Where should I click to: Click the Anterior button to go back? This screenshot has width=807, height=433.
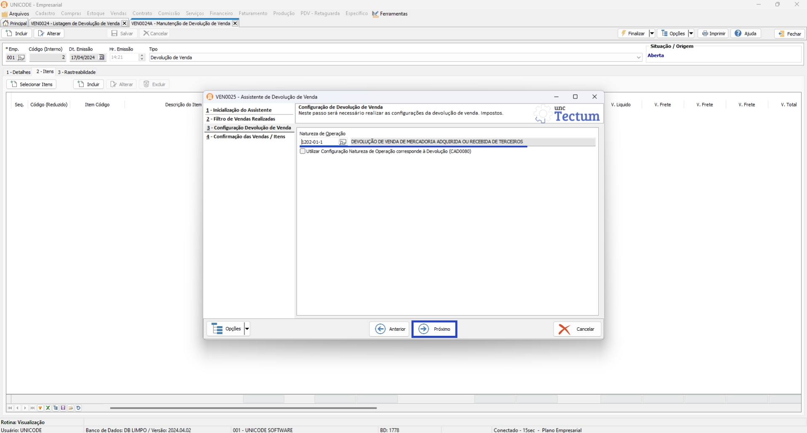[x=389, y=329]
